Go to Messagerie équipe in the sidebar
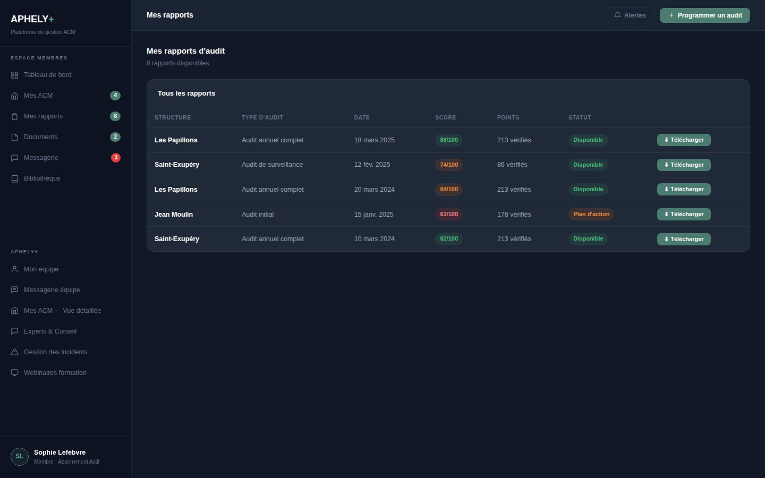The width and height of the screenshot is (765, 478). point(52,290)
